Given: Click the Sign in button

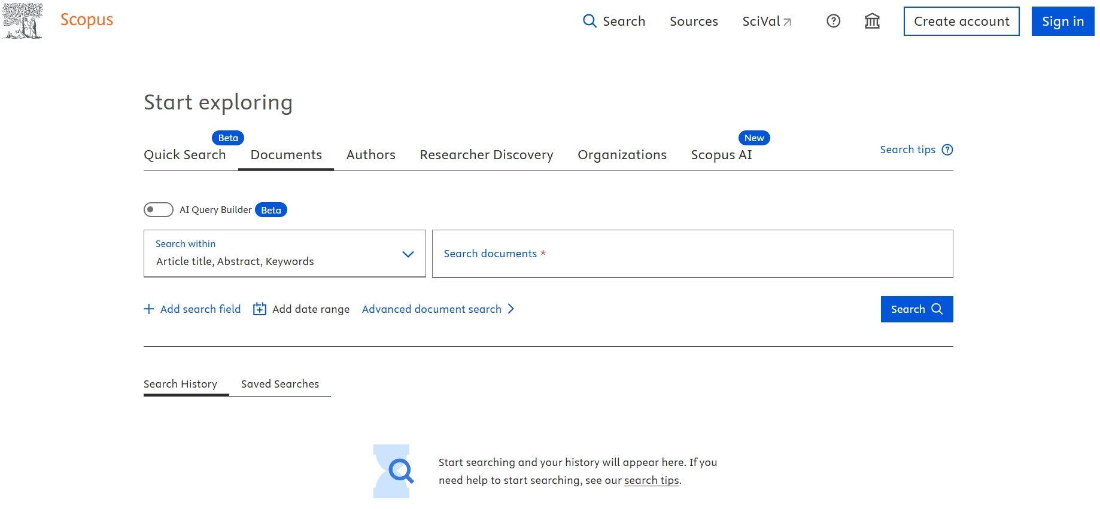Looking at the screenshot, I should (x=1062, y=21).
